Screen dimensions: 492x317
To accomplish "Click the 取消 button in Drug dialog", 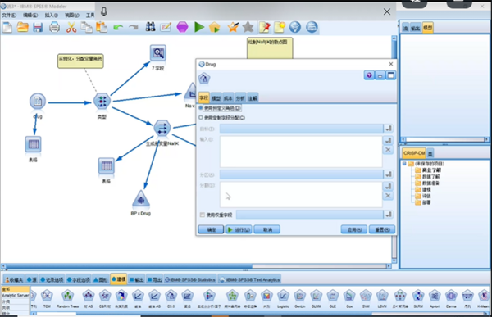I will (x=267, y=229).
